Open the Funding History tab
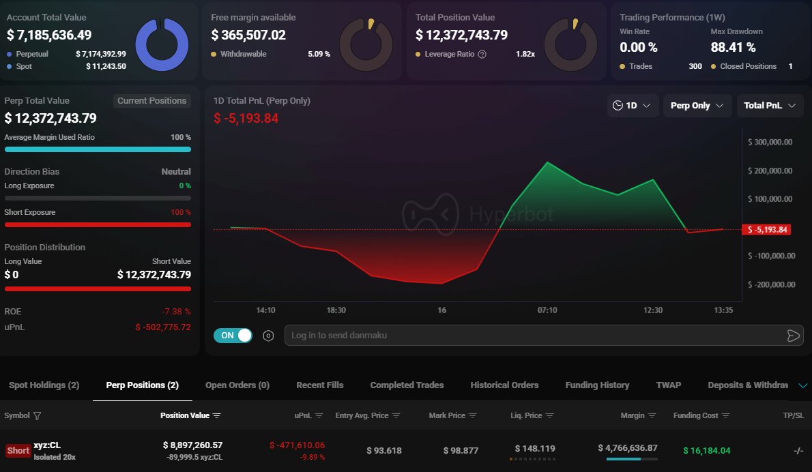Screen dimensions: 812x472 point(597,385)
